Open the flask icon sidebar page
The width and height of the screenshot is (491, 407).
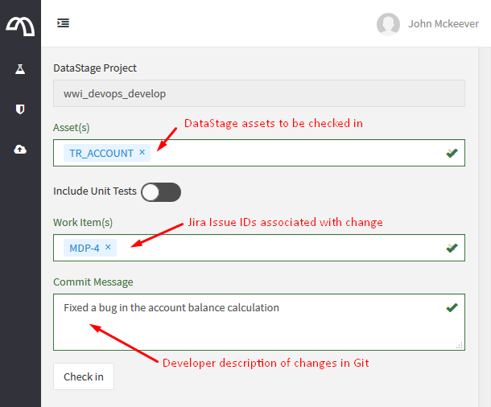point(20,69)
